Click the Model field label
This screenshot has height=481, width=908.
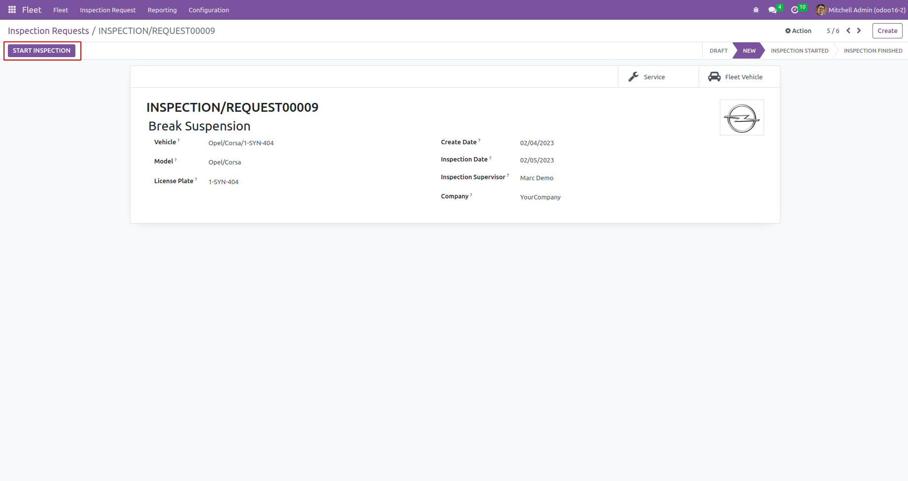(164, 161)
